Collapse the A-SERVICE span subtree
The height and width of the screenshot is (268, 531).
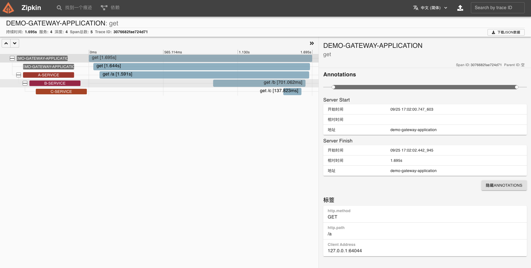pos(19,75)
